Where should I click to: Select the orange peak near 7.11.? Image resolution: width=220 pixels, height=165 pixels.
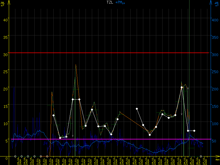pos(76,65)
